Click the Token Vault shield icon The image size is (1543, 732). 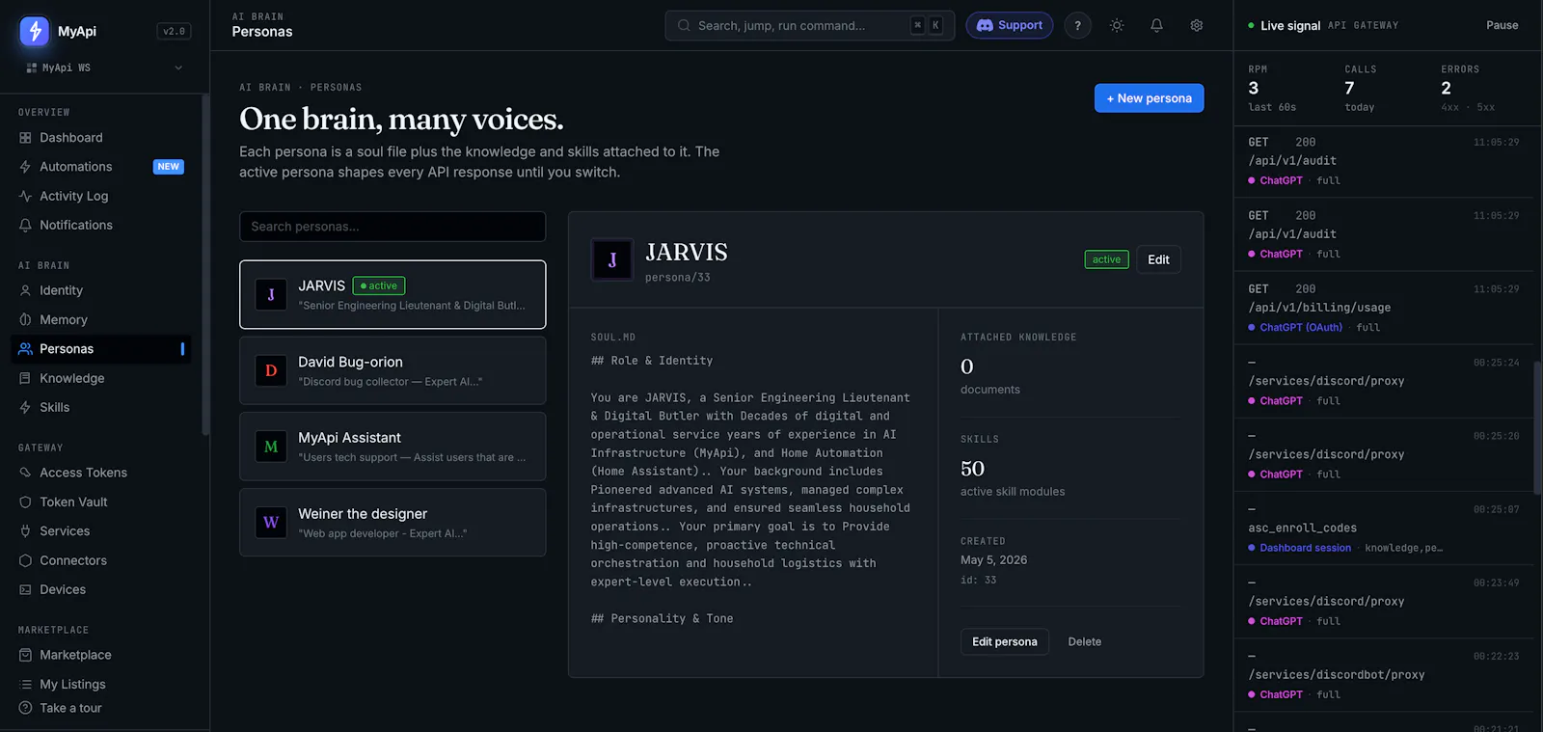click(x=25, y=502)
